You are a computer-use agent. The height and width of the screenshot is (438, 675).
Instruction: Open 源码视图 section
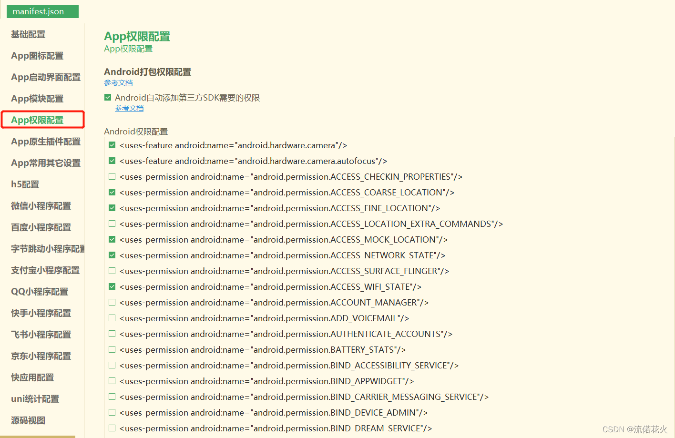pyautogui.click(x=28, y=420)
